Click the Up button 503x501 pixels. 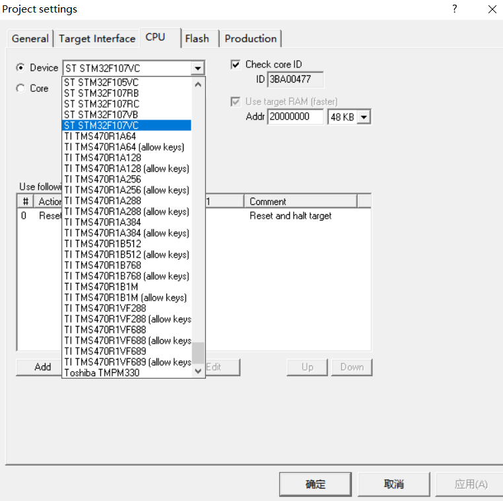tap(308, 367)
